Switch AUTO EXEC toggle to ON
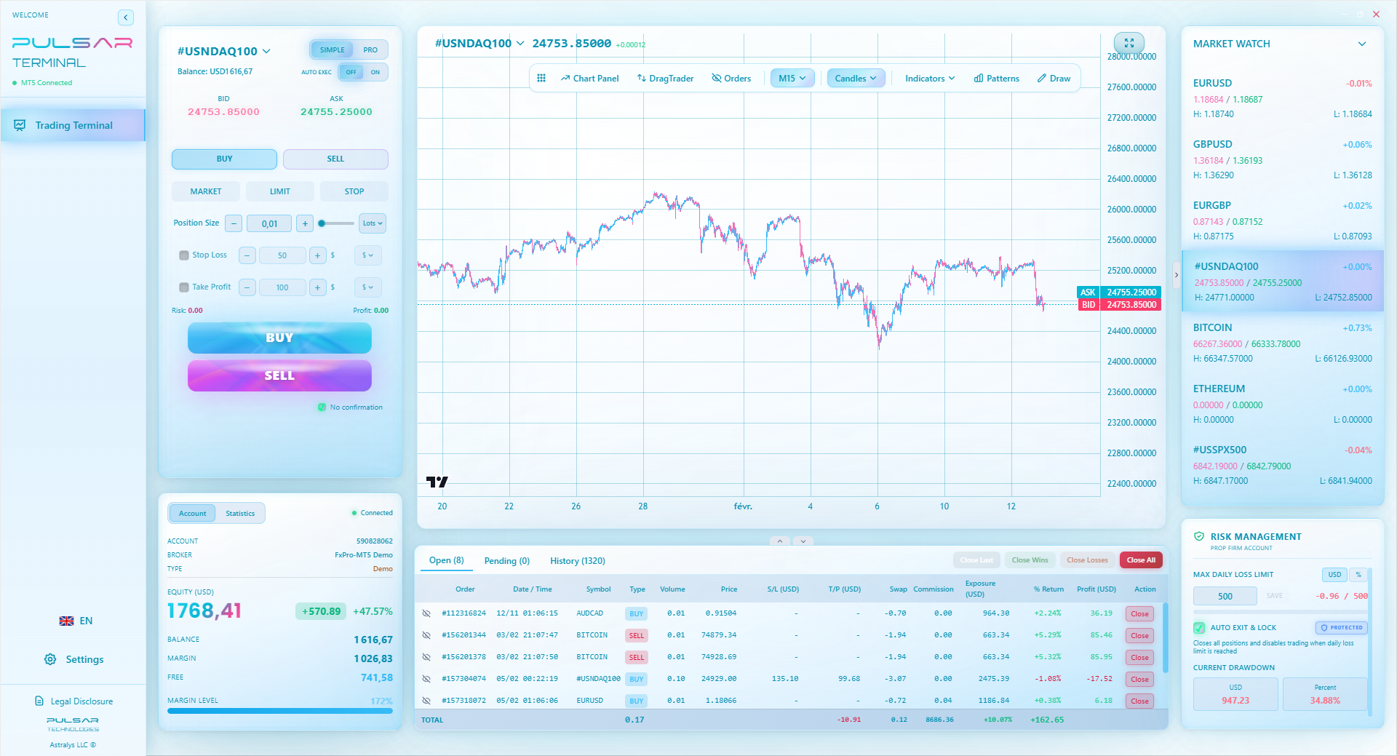1397x756 pixels. click(375, 72)
